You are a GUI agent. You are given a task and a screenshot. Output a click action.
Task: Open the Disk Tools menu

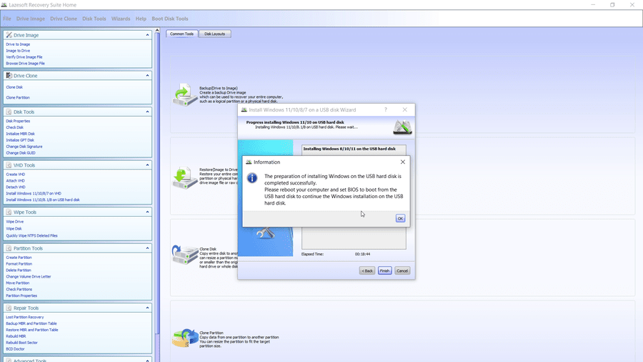click(x=94, y=19)
